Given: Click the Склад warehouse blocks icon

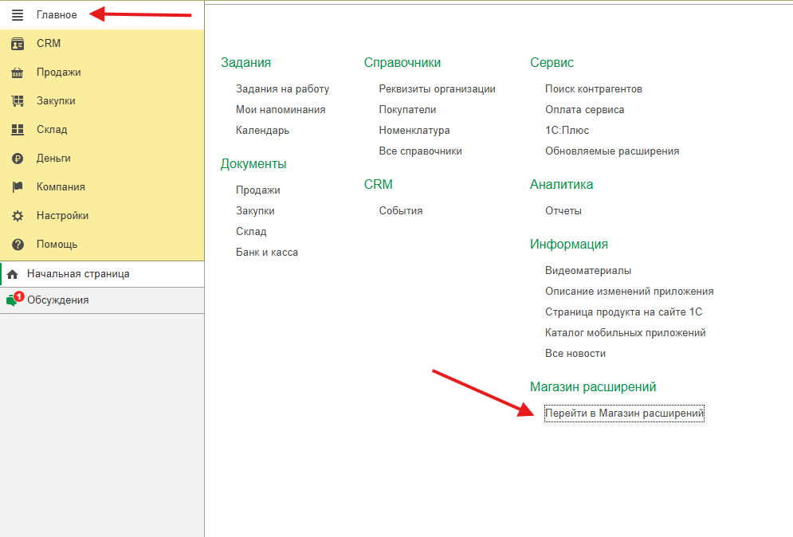Looking at the screenshot, I should [x=18, y=130].
